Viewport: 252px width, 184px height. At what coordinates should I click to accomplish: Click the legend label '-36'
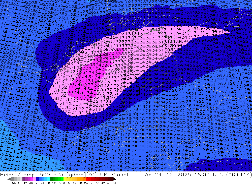(30, 183)
